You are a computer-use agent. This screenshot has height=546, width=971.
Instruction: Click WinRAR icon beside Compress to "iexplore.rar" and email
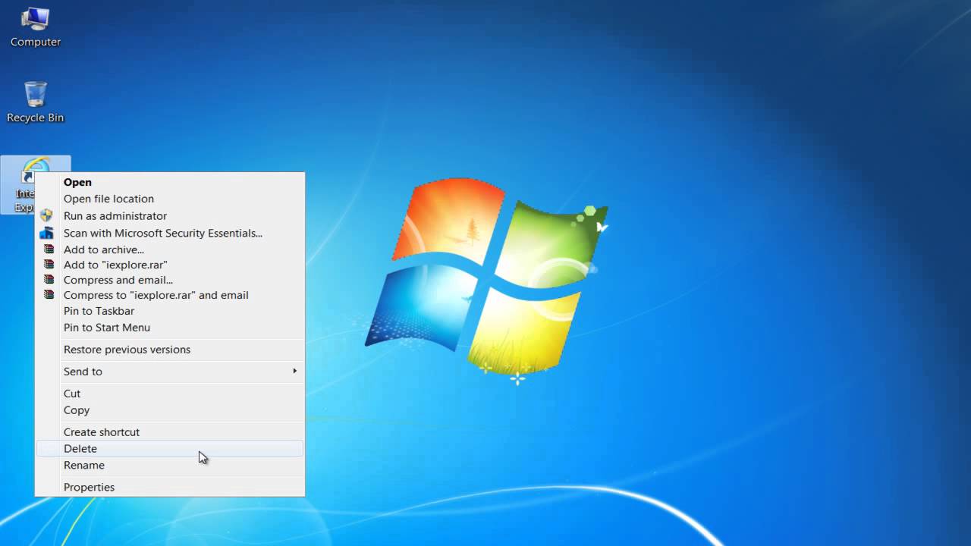pyautogui.click(x=49, y=295)
